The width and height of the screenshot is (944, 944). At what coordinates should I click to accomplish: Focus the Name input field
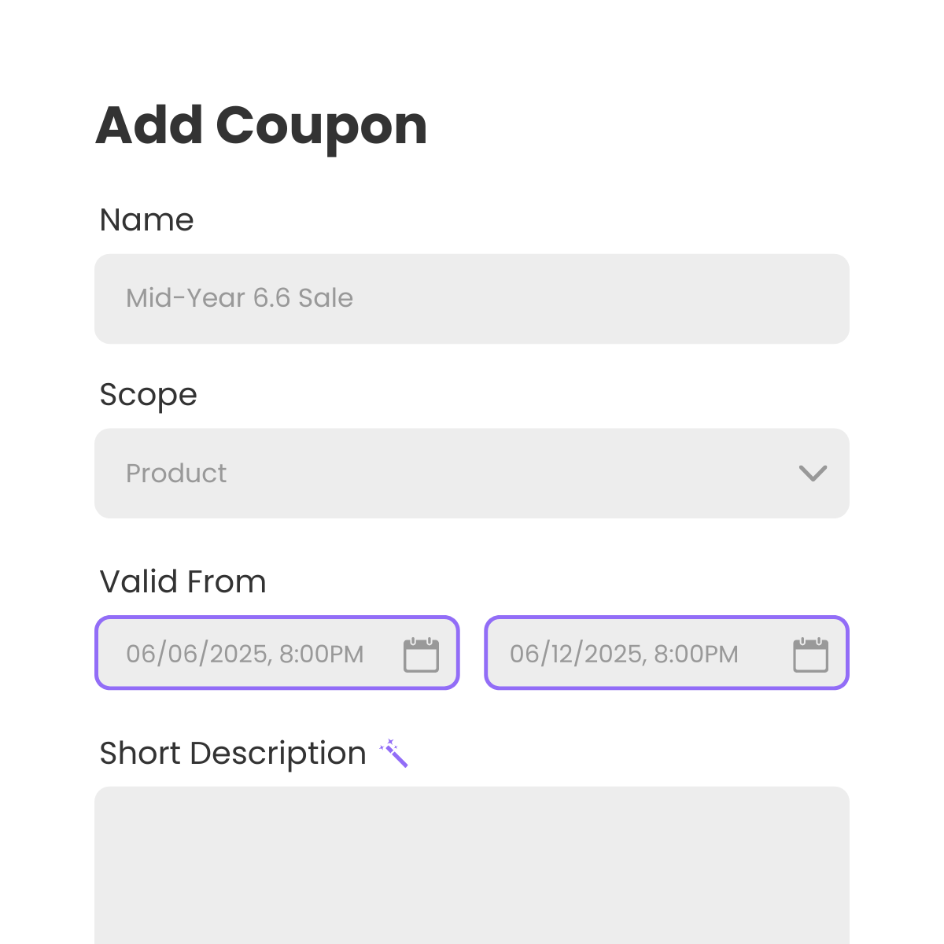click(x=472, y=298)
